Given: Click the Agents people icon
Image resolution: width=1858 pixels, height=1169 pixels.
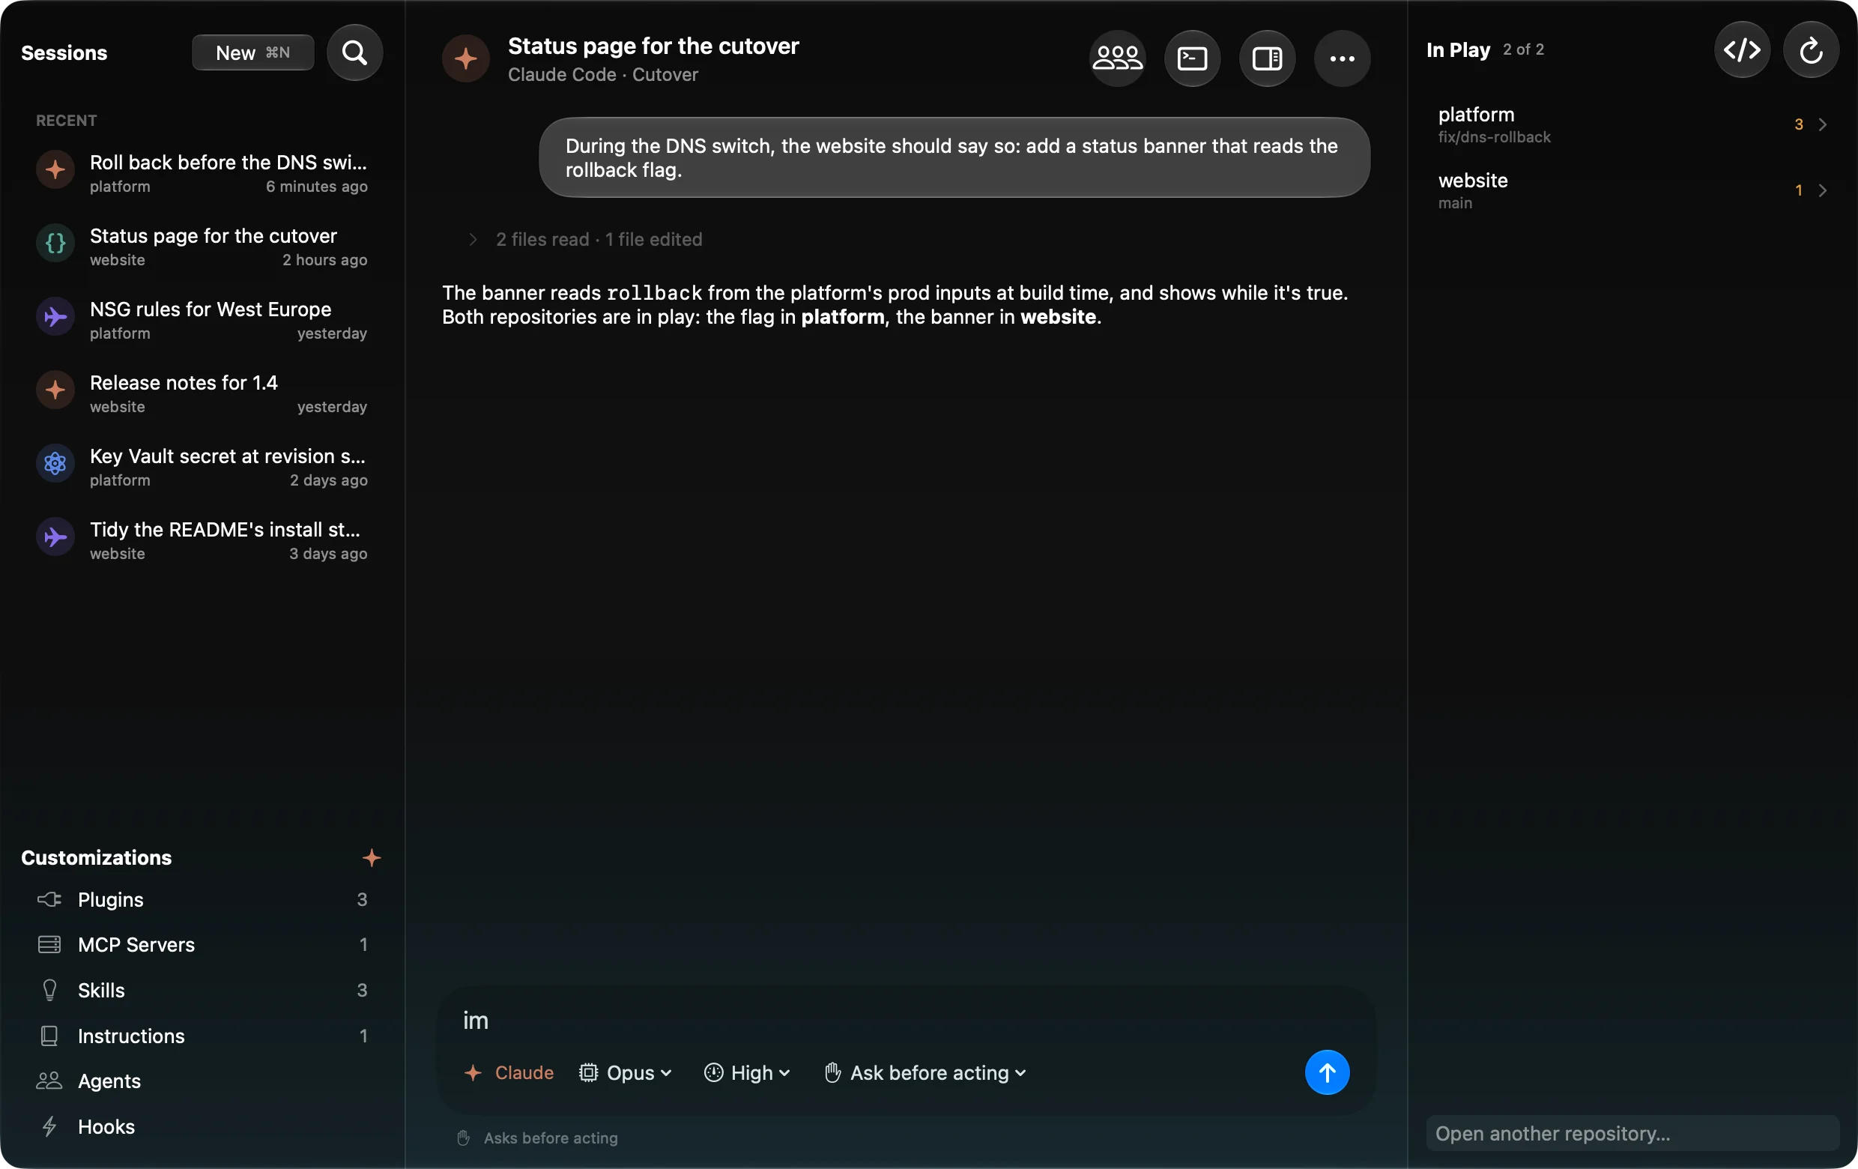Looking at the screenshot, I should pyautogui.click(x=49, y=1081).
